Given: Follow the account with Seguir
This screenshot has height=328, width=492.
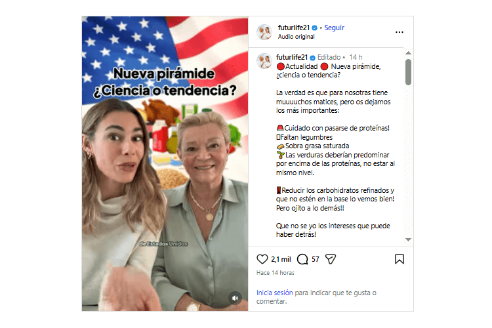Looking at the screenshot, I should coord(334,28).
